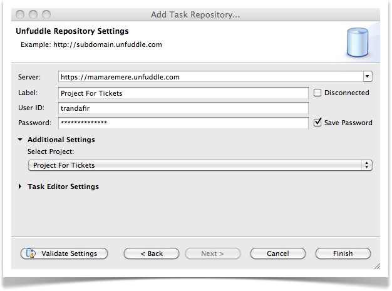Click the dialog resize grip corner
Screen dimensions: 392x291
point(377,266)
